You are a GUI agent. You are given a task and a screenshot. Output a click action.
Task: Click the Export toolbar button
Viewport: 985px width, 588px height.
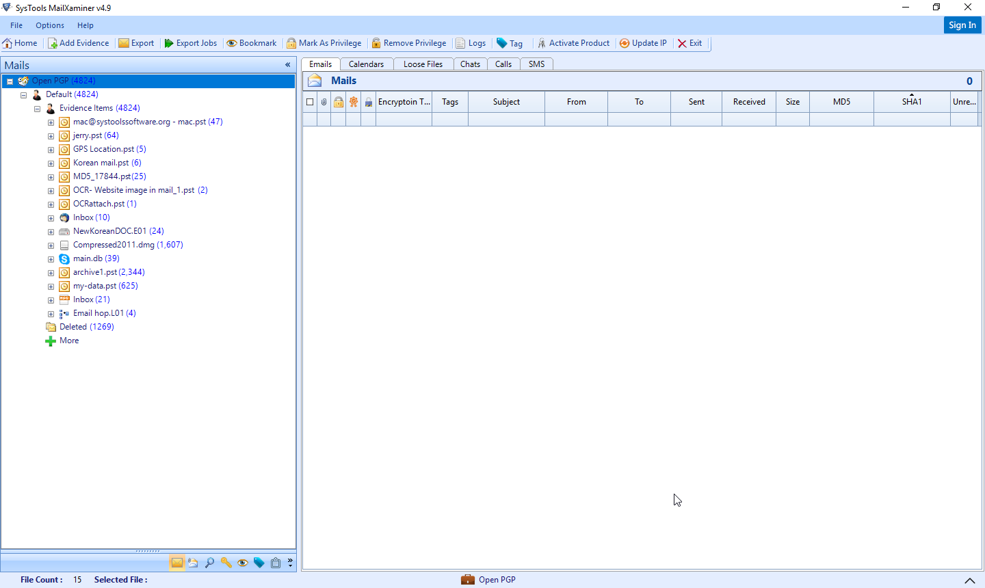pyautogui.click(x=136, y=43)
